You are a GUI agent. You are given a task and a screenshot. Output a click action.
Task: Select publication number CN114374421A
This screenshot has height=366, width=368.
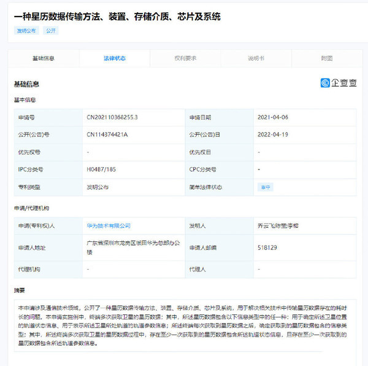click(x=107, y=134)
